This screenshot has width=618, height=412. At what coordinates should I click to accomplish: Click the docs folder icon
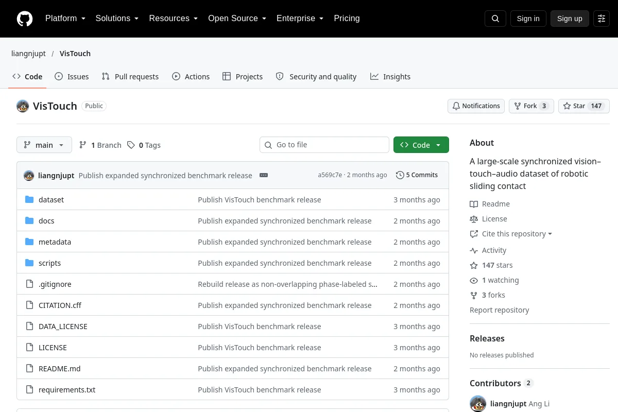29,221
